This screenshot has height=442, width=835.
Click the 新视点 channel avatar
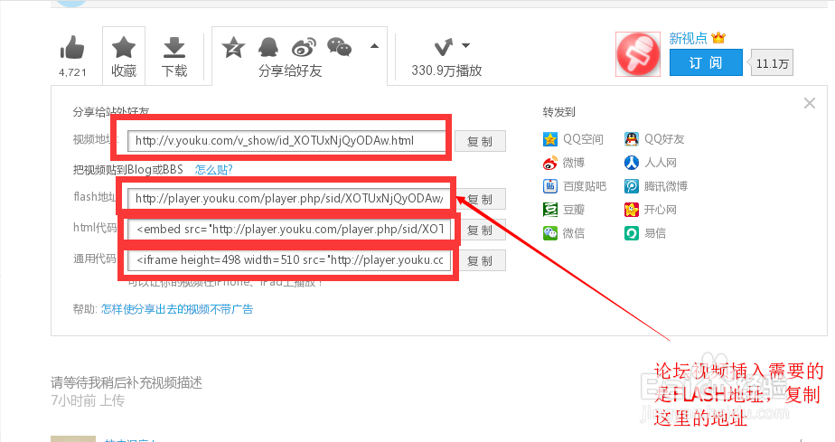(x=638, y=54)
